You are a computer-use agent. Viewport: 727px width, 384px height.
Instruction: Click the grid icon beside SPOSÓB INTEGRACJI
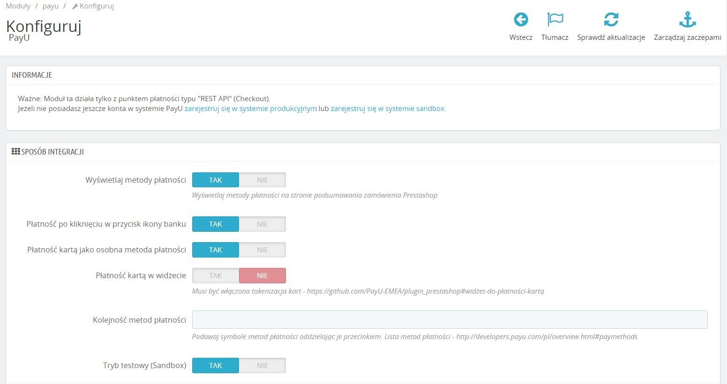click(x=16, y=152)
